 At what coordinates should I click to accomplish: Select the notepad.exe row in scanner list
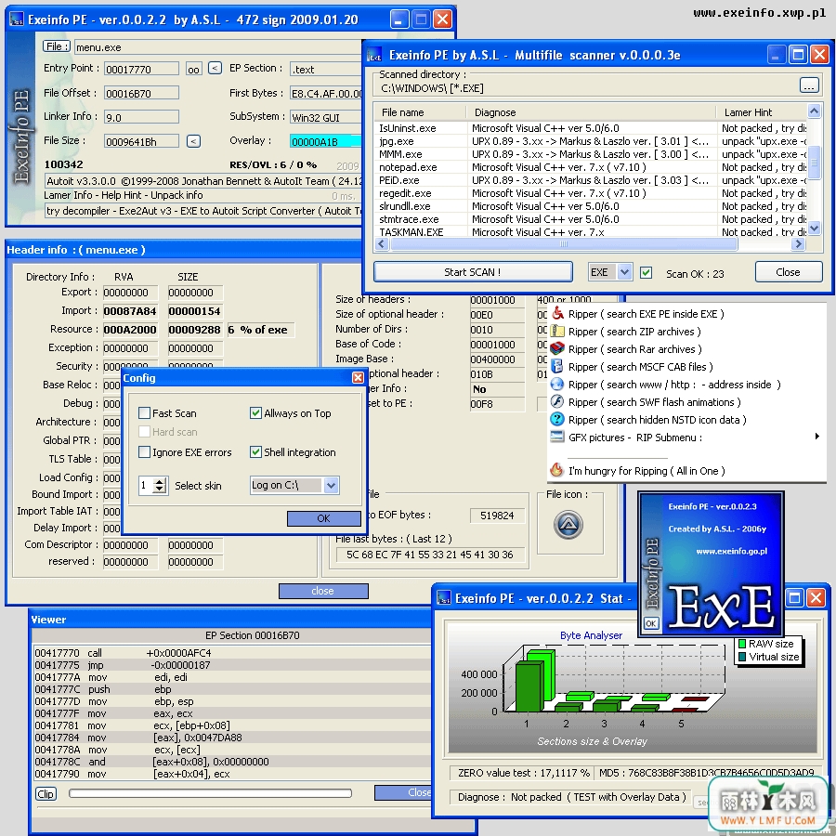point(591,167)
